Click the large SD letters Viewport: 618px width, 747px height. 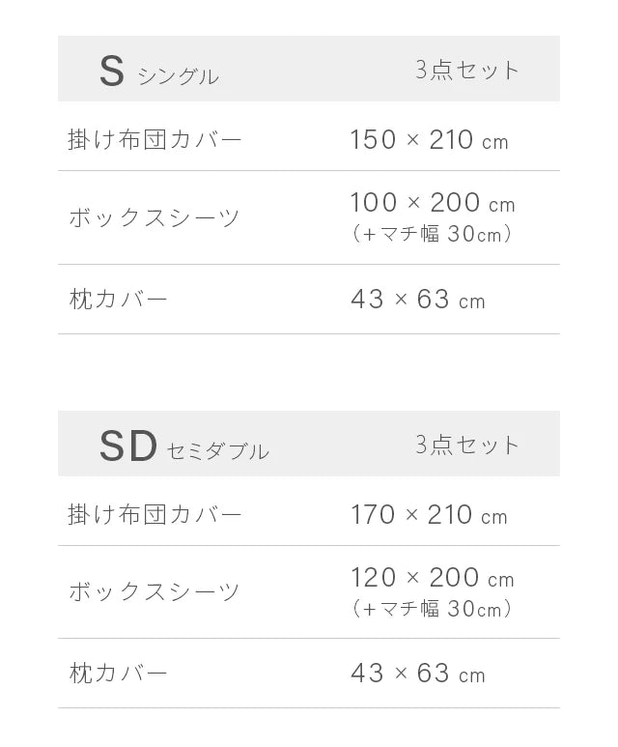(x=127, y=445)
